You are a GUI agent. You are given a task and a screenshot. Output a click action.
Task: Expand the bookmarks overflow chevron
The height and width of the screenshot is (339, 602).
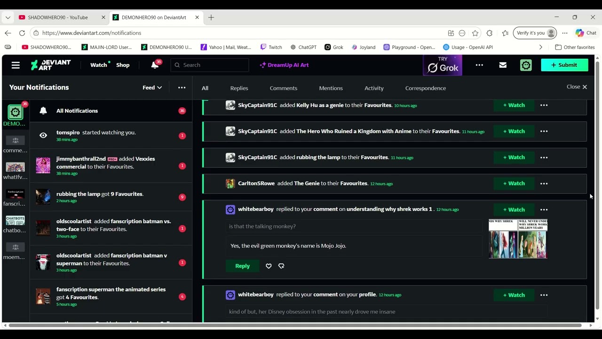[541, 47]
